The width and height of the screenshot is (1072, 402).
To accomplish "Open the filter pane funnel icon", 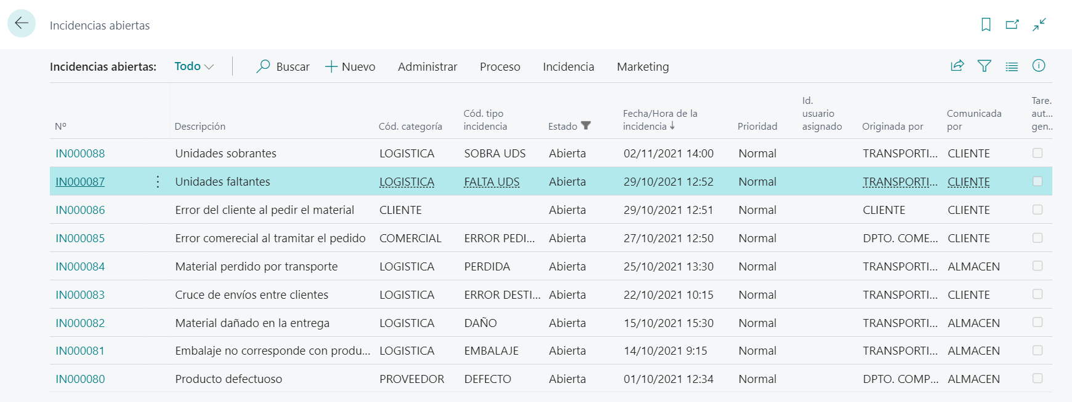I will pos(985,66).
